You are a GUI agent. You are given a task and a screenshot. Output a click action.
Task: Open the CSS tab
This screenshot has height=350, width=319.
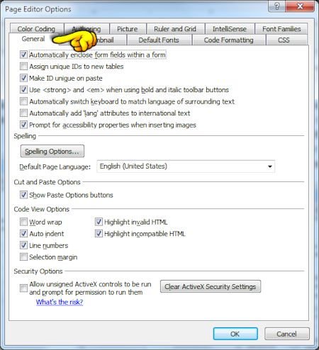click(284, 40)
